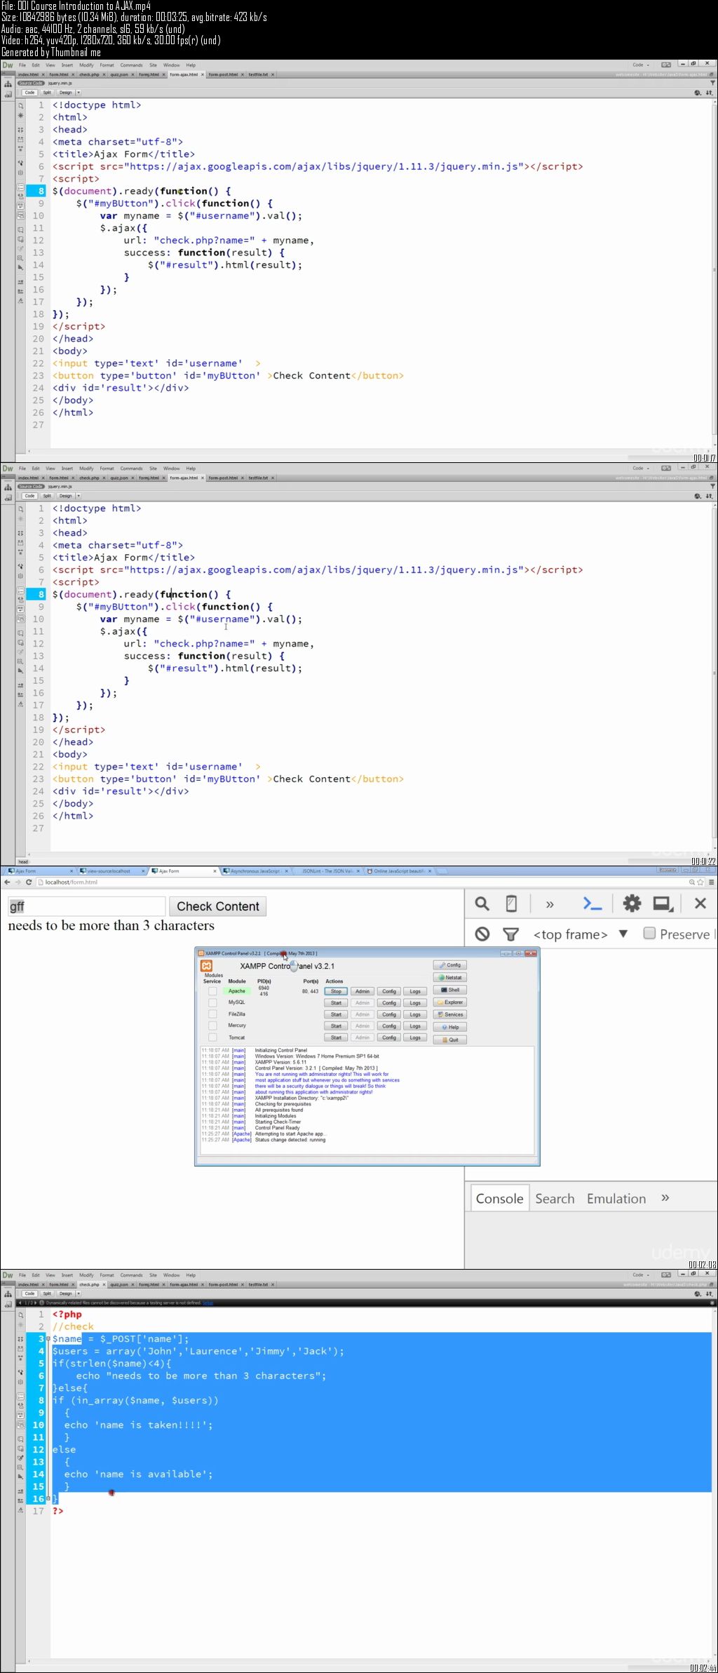Open Code workspace switcher in top Dreamweaver frame
The width and height of the screenshot is (718, 1673).
(x=641, y=65)
